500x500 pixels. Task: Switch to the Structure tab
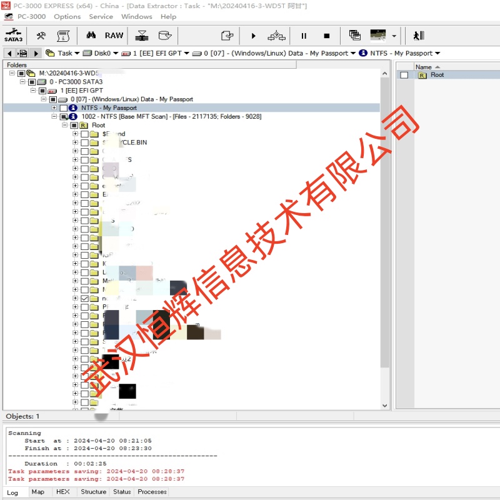point(93,492)
